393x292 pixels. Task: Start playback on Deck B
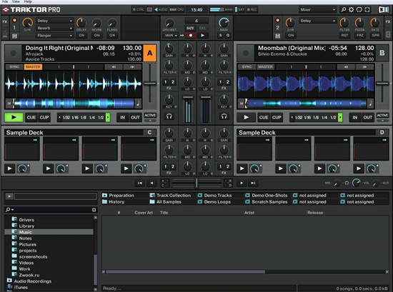pyautogui.click(x=246, y=117)
